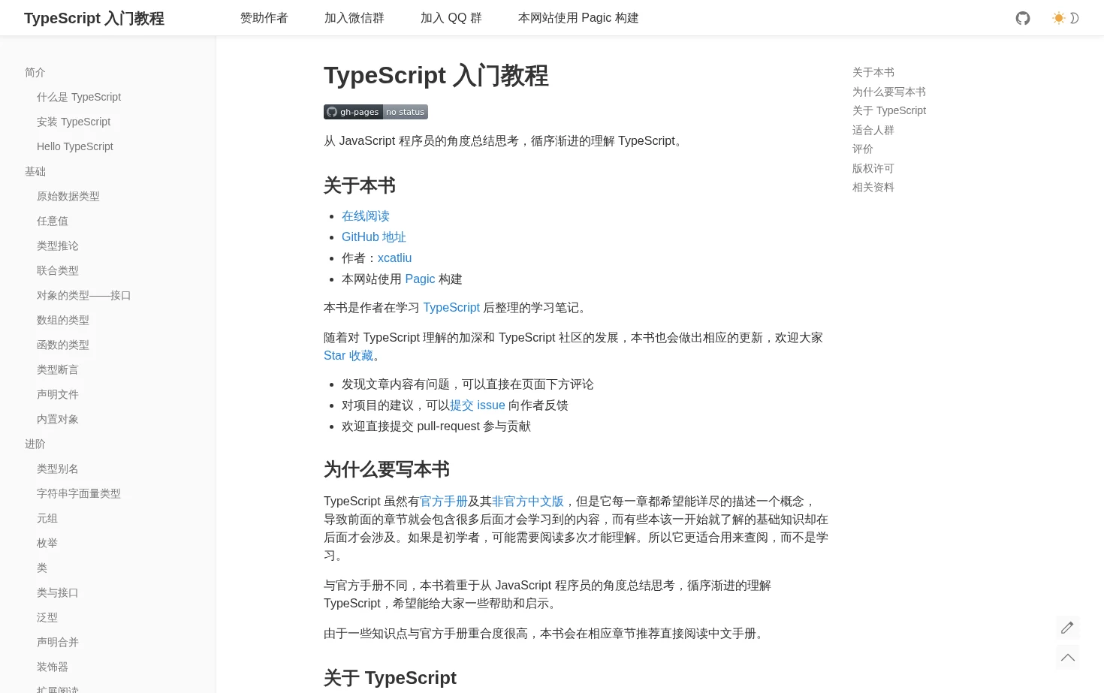
Task: Jump to 为什么要写本书 in table of contents
Action: pos(889,92)
